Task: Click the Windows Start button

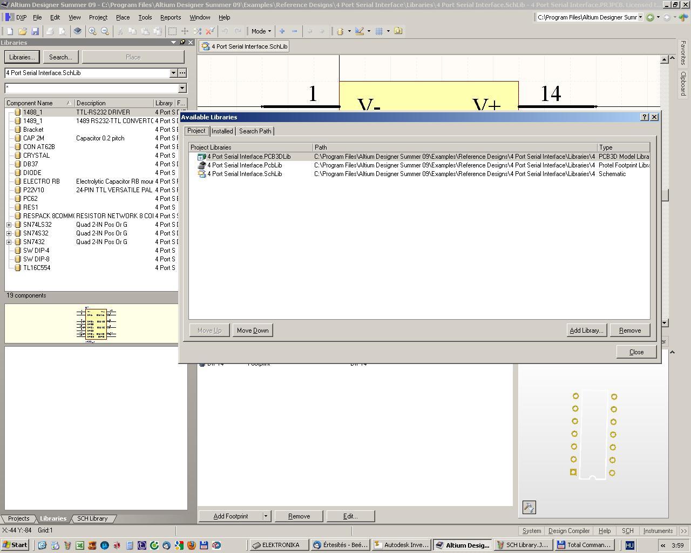Action: click(x=15, y=545)
